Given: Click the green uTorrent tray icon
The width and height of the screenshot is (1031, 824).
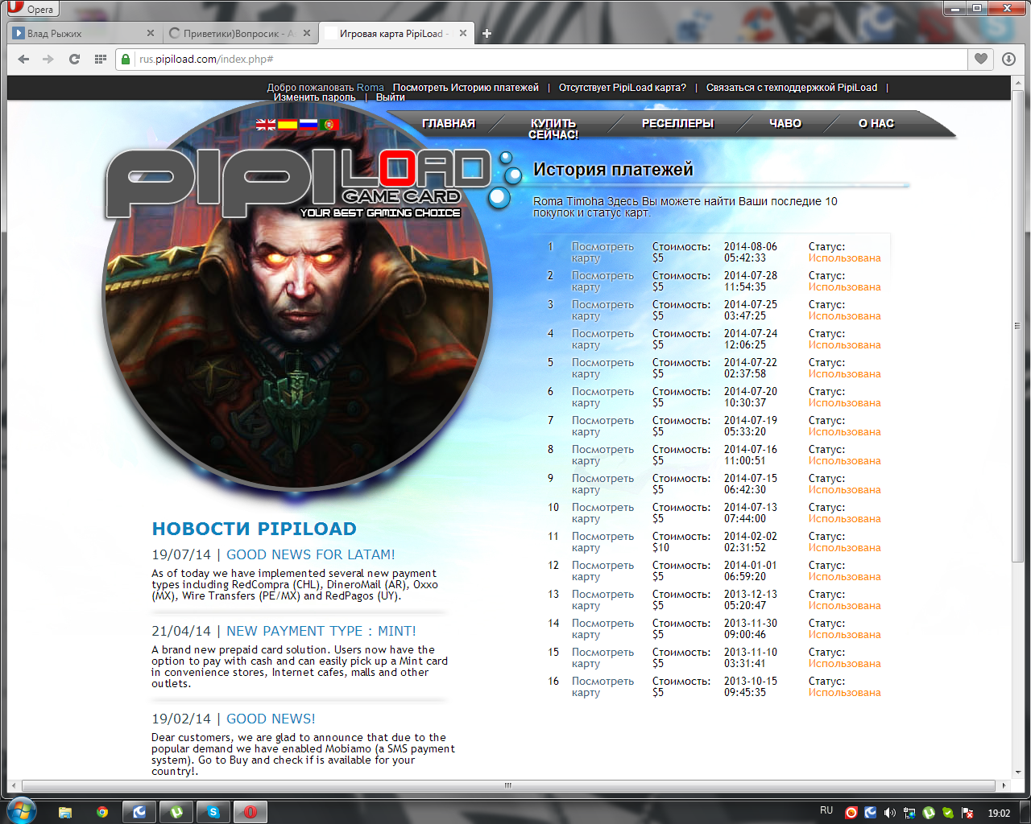Looking at the screenshot, I should (929, 813).
